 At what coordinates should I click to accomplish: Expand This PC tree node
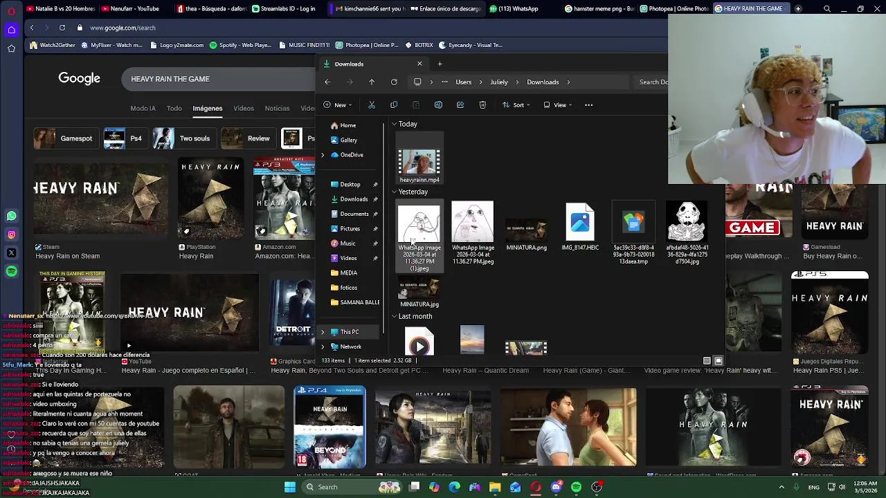pyautogui.click(x=323, y=332)
